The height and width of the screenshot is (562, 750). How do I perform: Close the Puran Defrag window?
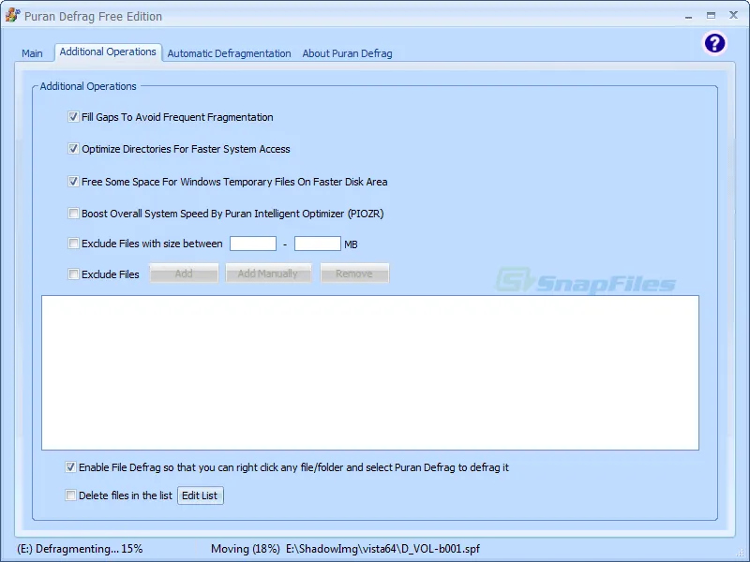click(x=733, y=15)
